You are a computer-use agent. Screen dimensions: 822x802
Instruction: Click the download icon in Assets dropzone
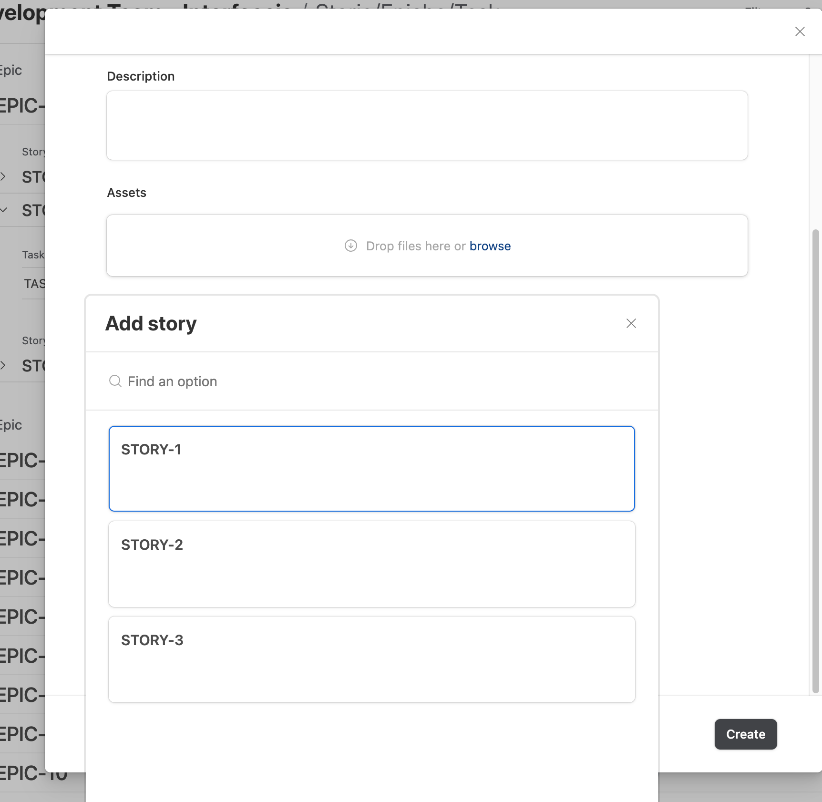(351, 246)
